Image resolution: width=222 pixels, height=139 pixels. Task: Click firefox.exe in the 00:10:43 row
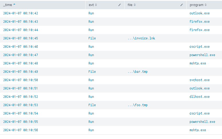click(199, 22)
